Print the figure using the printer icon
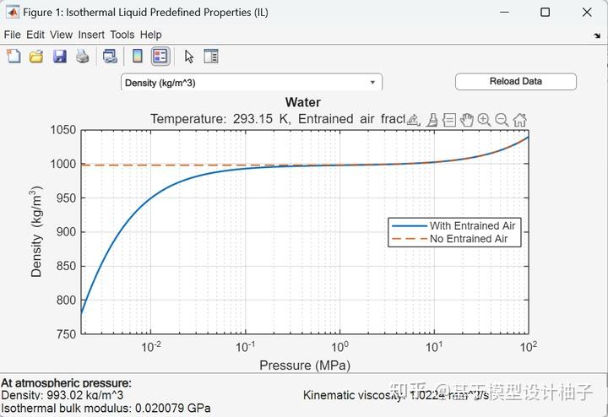 (x=83, y=57)
